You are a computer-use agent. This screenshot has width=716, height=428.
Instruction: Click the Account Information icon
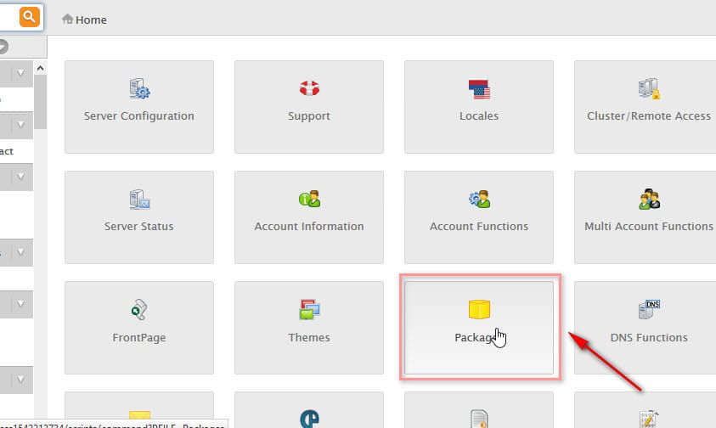tap(309, 200)
